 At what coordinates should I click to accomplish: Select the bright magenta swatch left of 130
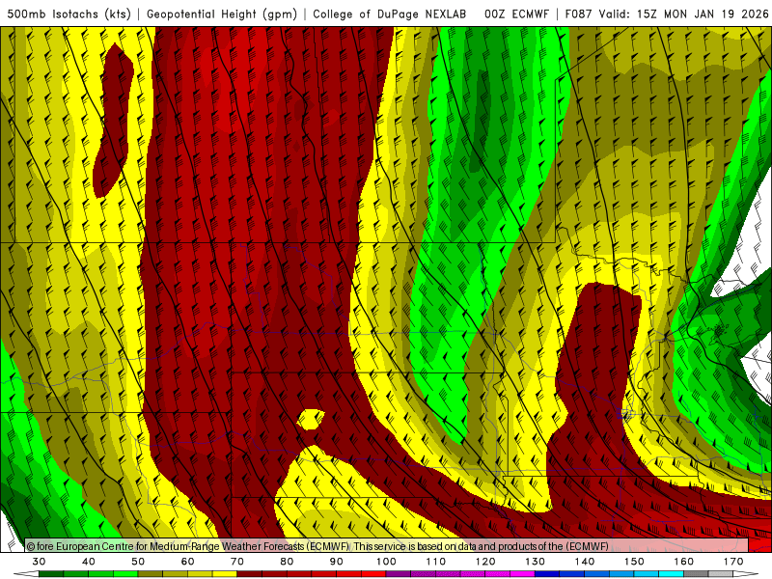click(522, 574)
